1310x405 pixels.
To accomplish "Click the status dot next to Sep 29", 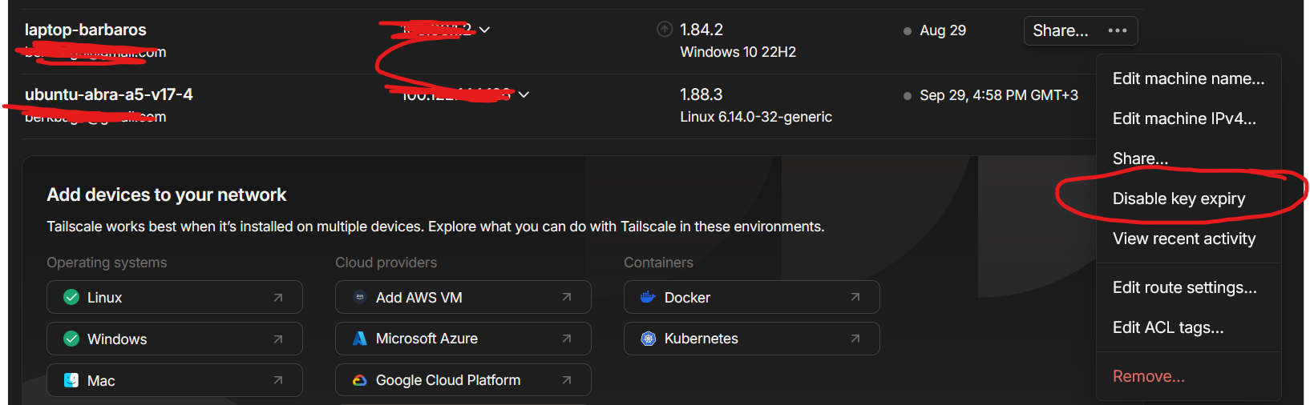I will [x=908, y=96].
